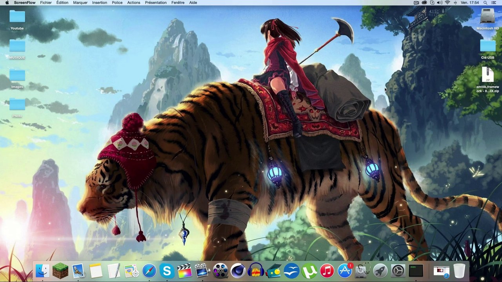
Task: Open the Actions menu
Action: pyautogui.click(x=134, y=3)
